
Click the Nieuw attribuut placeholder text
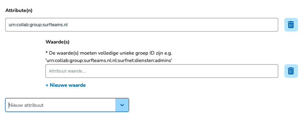26,105
